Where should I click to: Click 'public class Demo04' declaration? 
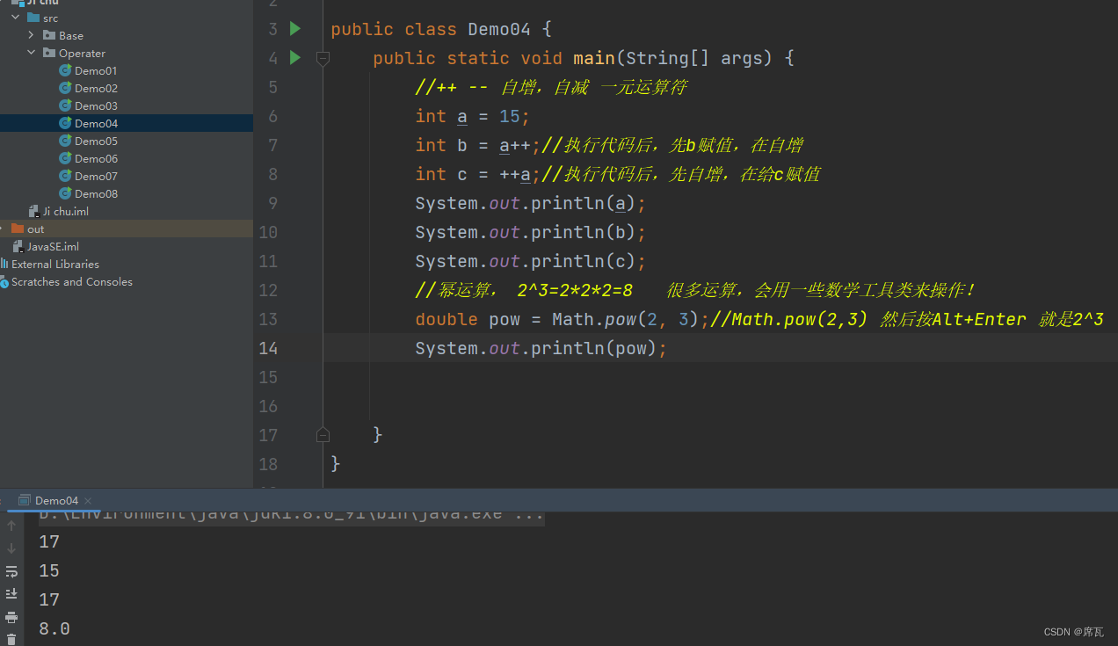(431, 29)
